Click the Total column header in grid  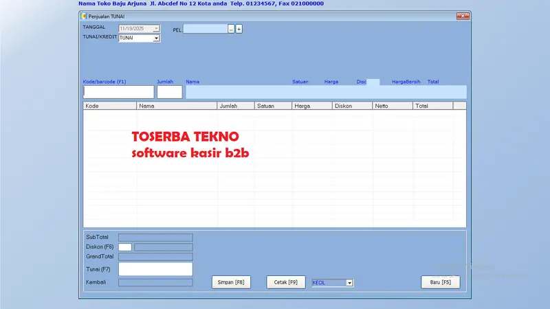[432, 106]
